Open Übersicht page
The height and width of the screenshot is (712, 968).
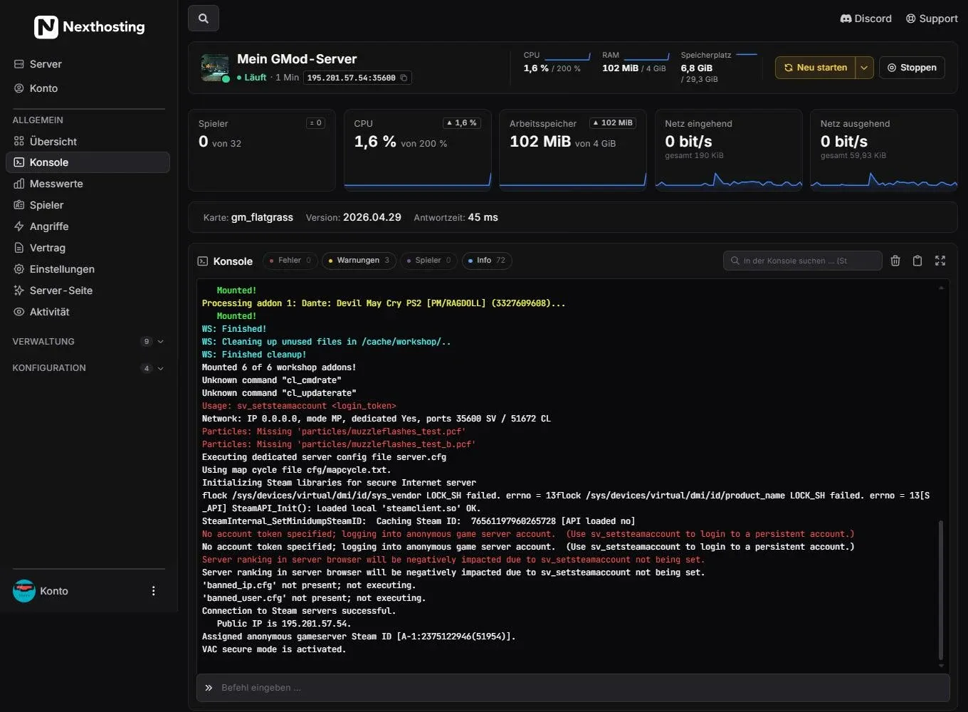point(88,141)
